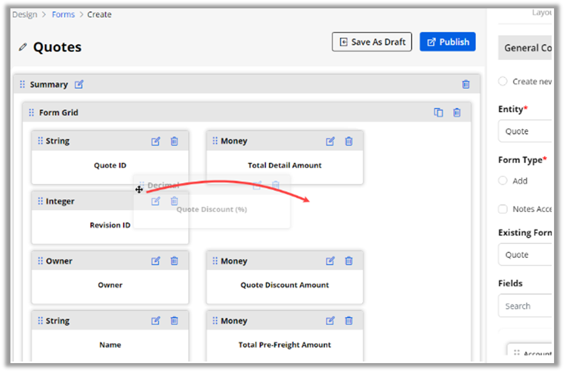Edit the Owner field card

click(156, 261)
